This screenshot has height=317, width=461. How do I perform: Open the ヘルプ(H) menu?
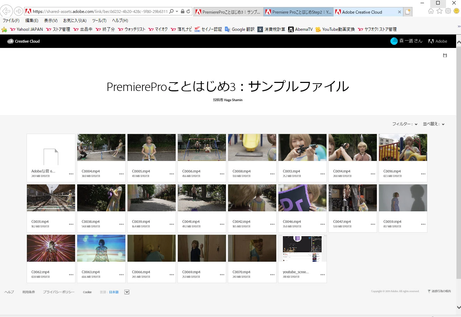click(120, 21)
